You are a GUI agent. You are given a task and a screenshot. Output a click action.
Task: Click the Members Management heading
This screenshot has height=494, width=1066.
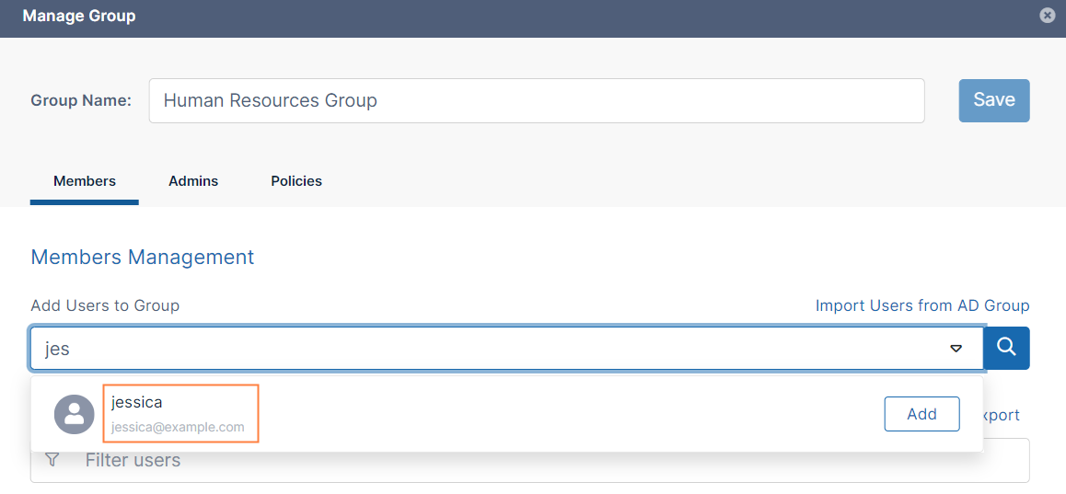(x=142, y=257)
